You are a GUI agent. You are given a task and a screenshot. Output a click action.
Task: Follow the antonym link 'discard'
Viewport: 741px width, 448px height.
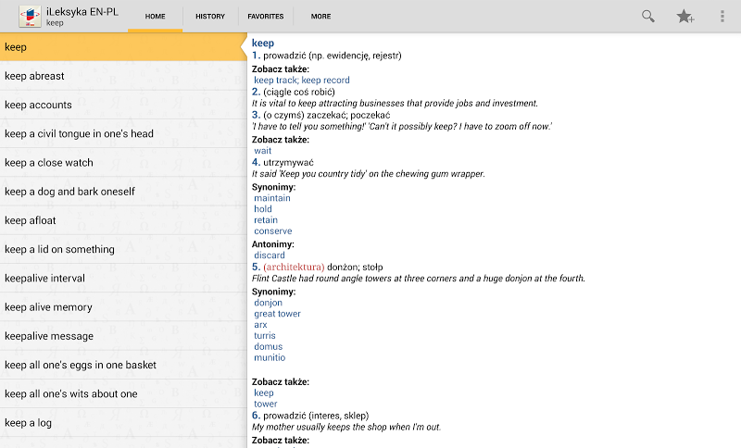click(x=270, y=255)
